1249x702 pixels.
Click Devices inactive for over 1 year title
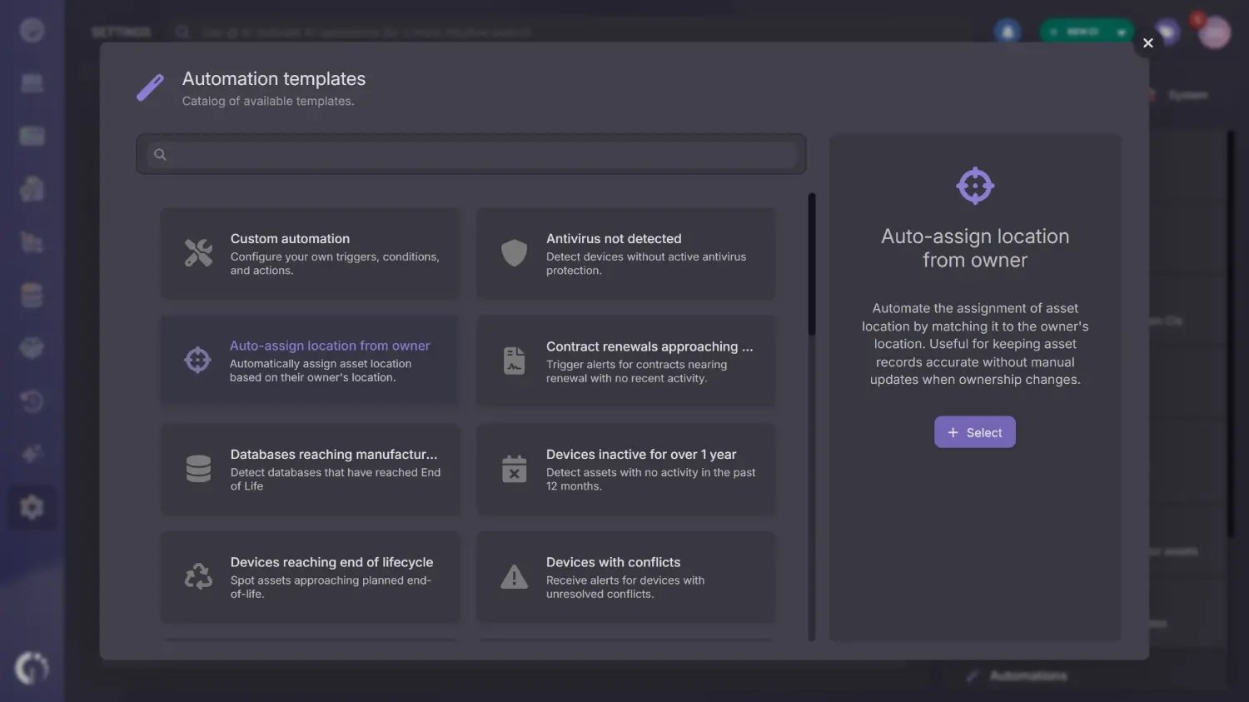[x=641, y=454]
